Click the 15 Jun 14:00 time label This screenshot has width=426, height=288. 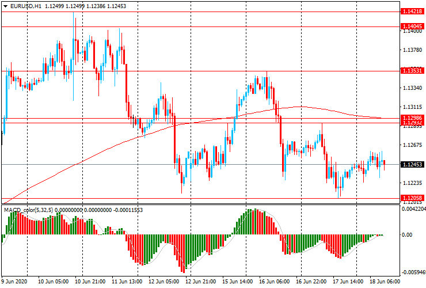point(238,281)
